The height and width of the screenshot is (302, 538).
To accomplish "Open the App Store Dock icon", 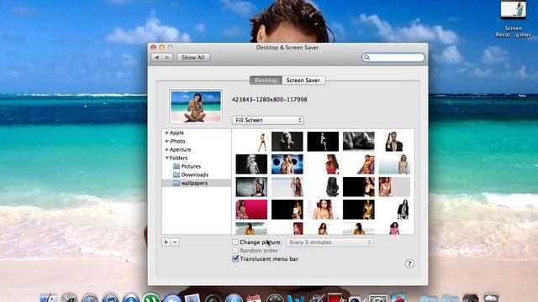I will (x=234, y=298).
